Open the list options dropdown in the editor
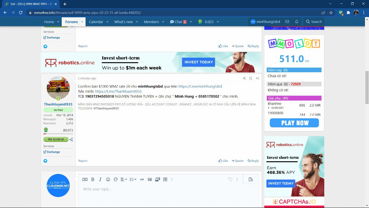Screen dimensions: 369x208 pyautogui.click(x=133, y=179)
